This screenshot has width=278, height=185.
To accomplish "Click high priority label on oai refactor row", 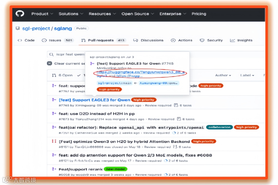I will tap(246, 127).
